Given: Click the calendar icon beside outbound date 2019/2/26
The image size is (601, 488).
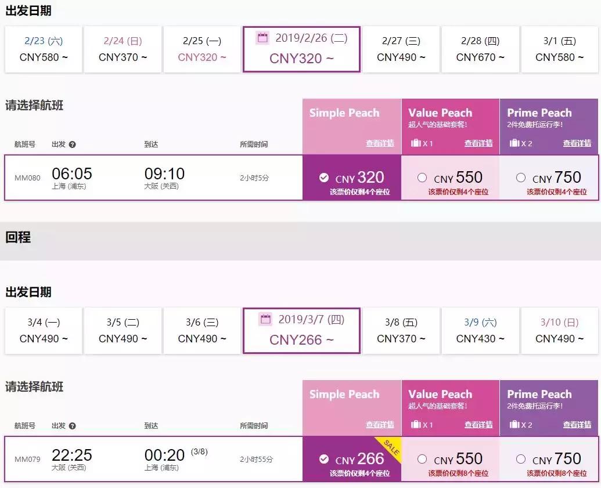Looking at the screenshot, I should click(262, 38).
